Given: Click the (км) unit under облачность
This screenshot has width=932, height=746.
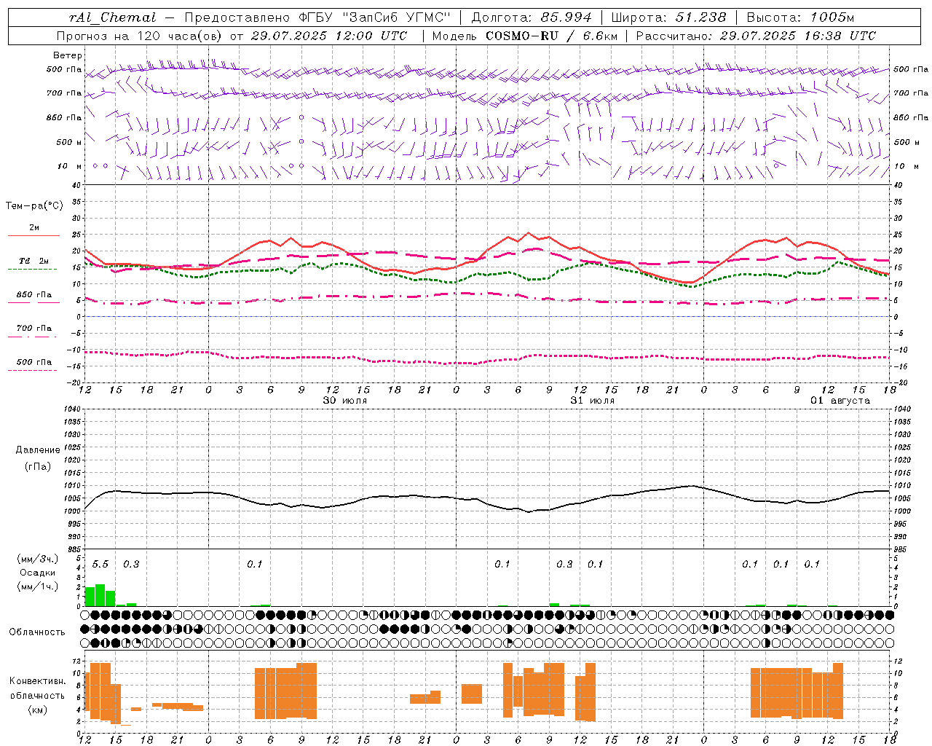Looking at the screenshot, I should click(x=37, y=710).
